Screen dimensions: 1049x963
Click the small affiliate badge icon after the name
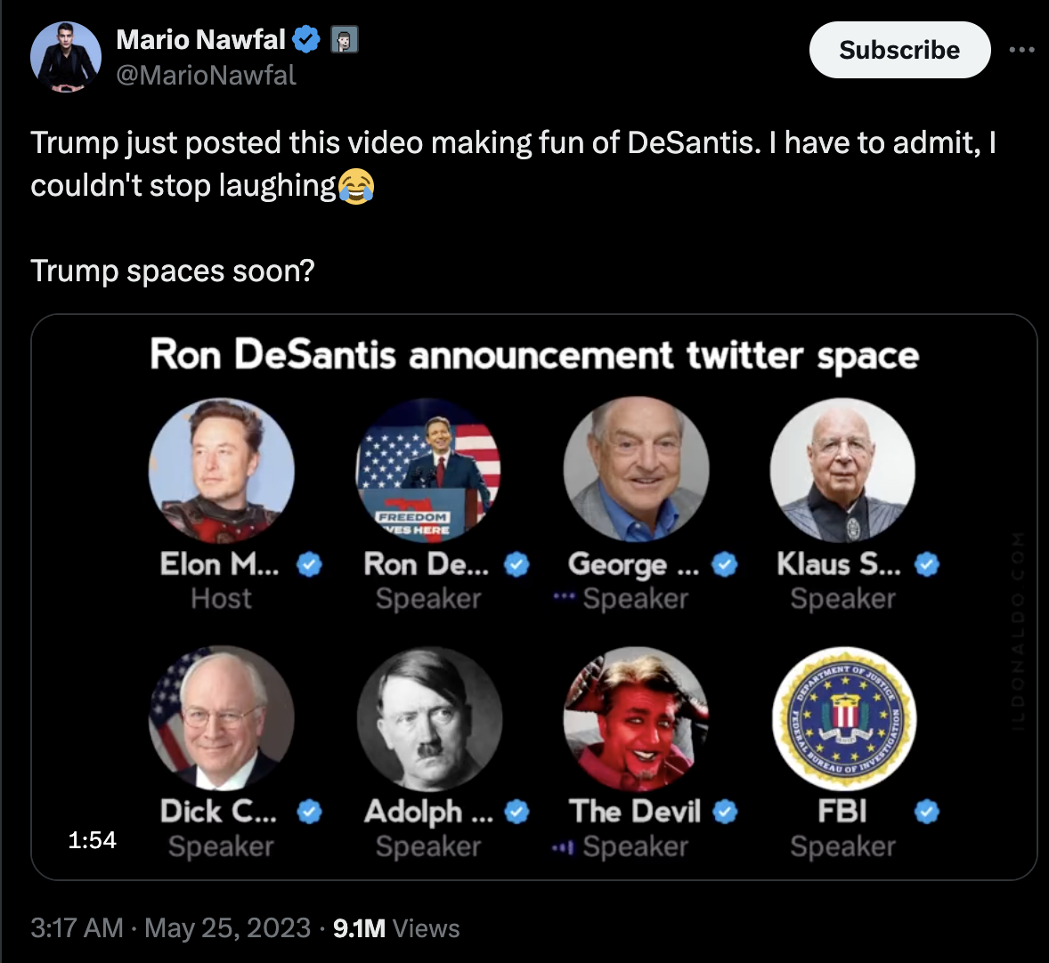point(345,40)
